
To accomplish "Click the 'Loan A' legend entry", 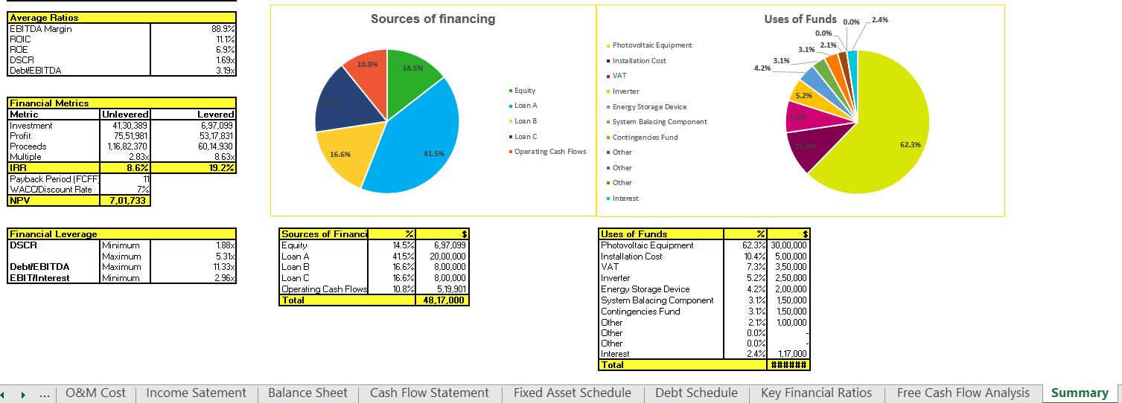I will click(x=525, y=106).
